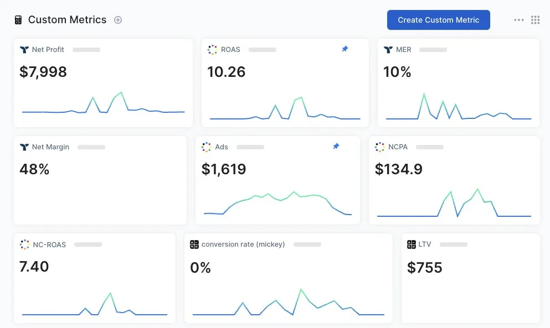The width and height of the screenshot is (550, 328).
Task: Click the MER sparkline chart
Action: [x=459, y=107]
